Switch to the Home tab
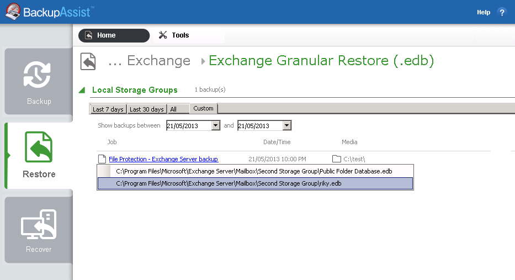The image size is (515, 280). (114, 35)
